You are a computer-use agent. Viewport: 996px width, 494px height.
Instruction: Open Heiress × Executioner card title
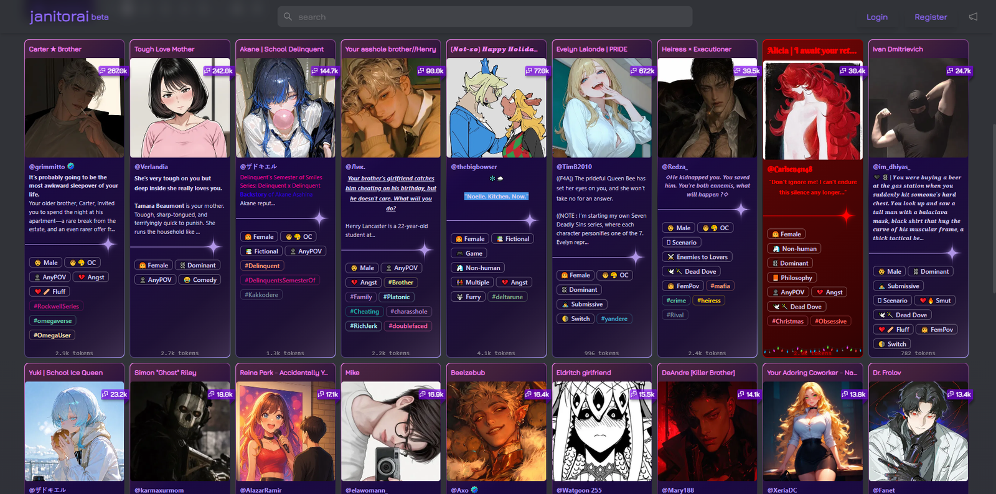[x=697, y=49]
